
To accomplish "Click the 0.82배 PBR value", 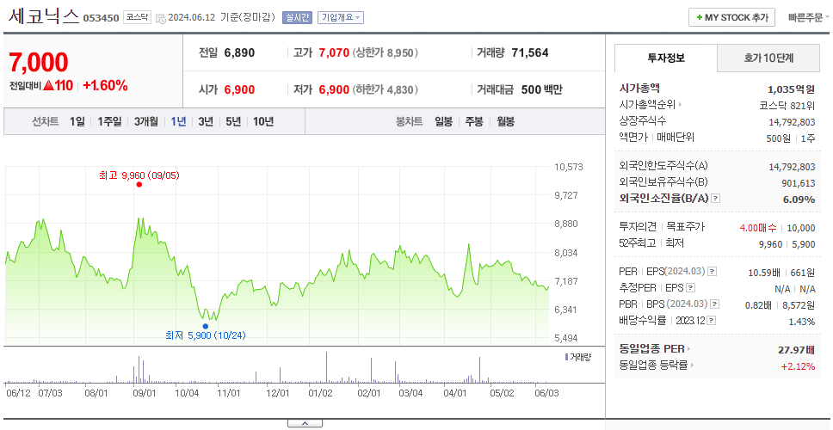I will pos(758,305).
